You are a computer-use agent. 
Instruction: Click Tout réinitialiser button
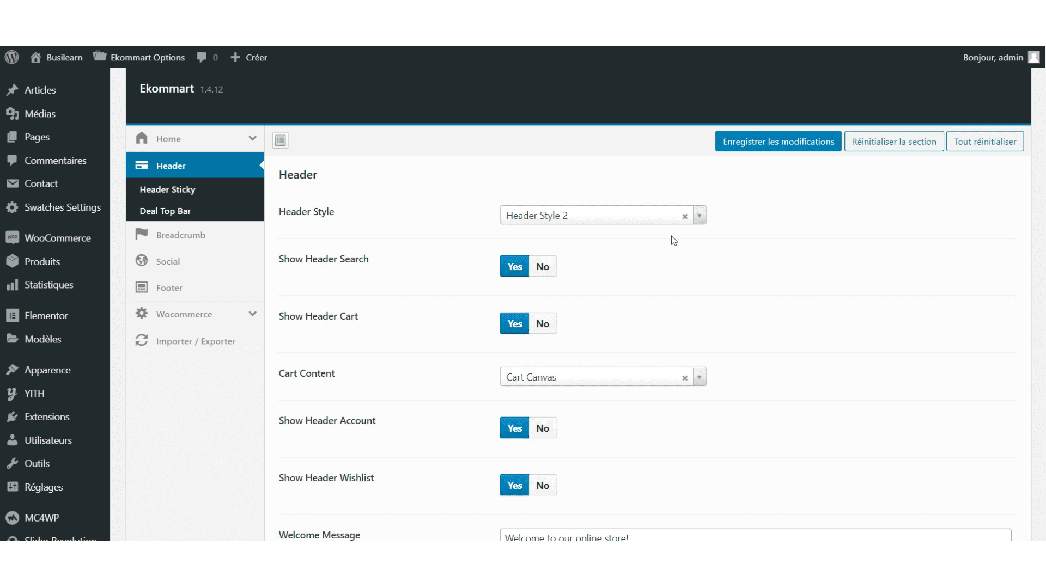click(985, 142)
